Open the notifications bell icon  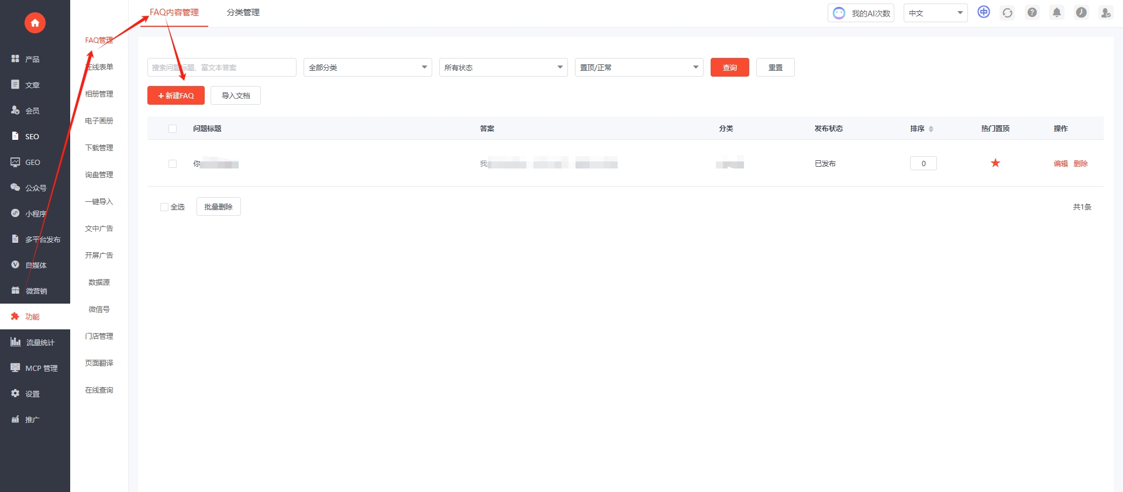[1057, 12]
